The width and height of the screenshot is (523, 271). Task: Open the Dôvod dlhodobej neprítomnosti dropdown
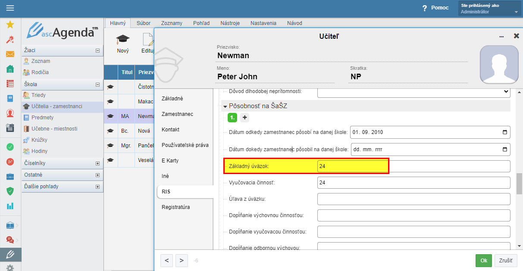(x=413, y=91)
